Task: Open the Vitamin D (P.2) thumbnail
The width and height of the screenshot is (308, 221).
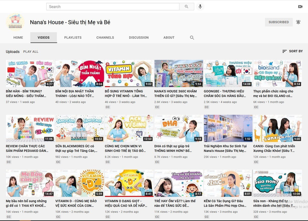Action: click(80, 183)
